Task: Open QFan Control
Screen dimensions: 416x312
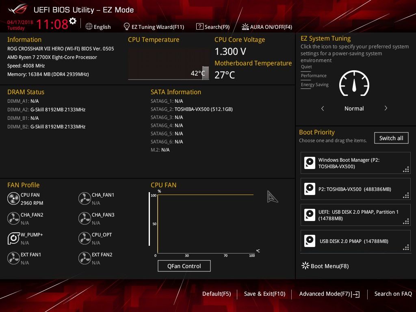Action: [184, 266]
